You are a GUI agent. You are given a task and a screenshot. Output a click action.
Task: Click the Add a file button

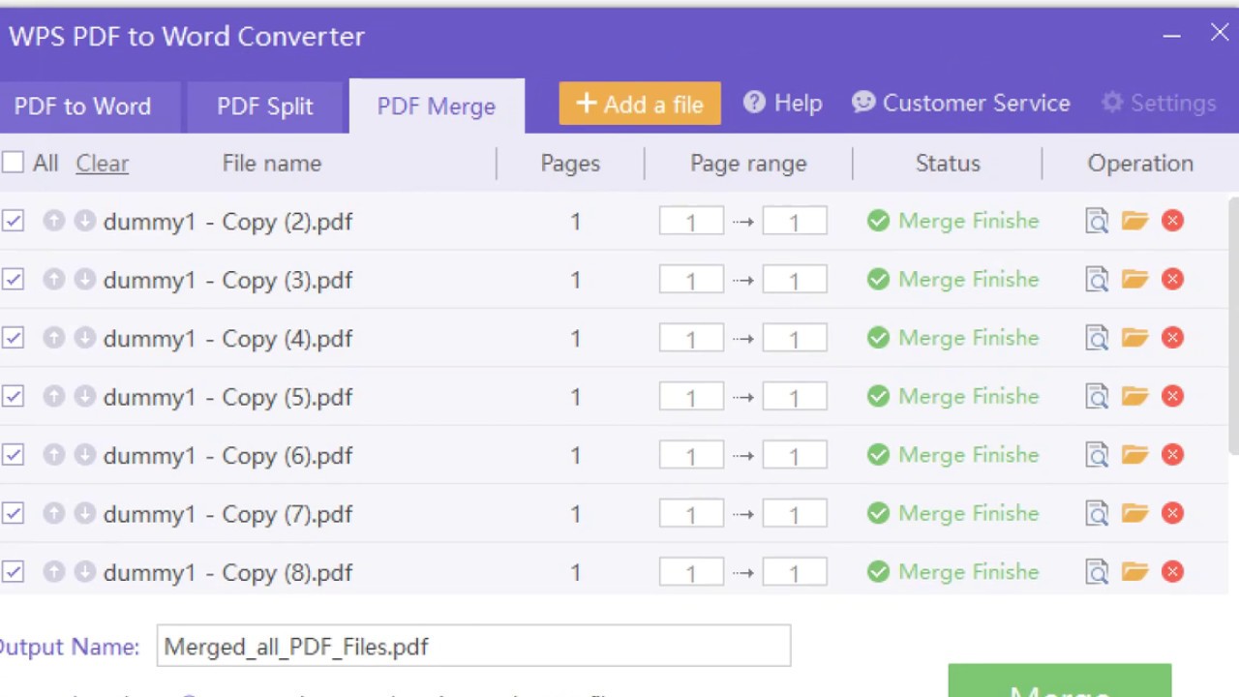(x=640, y=104)
